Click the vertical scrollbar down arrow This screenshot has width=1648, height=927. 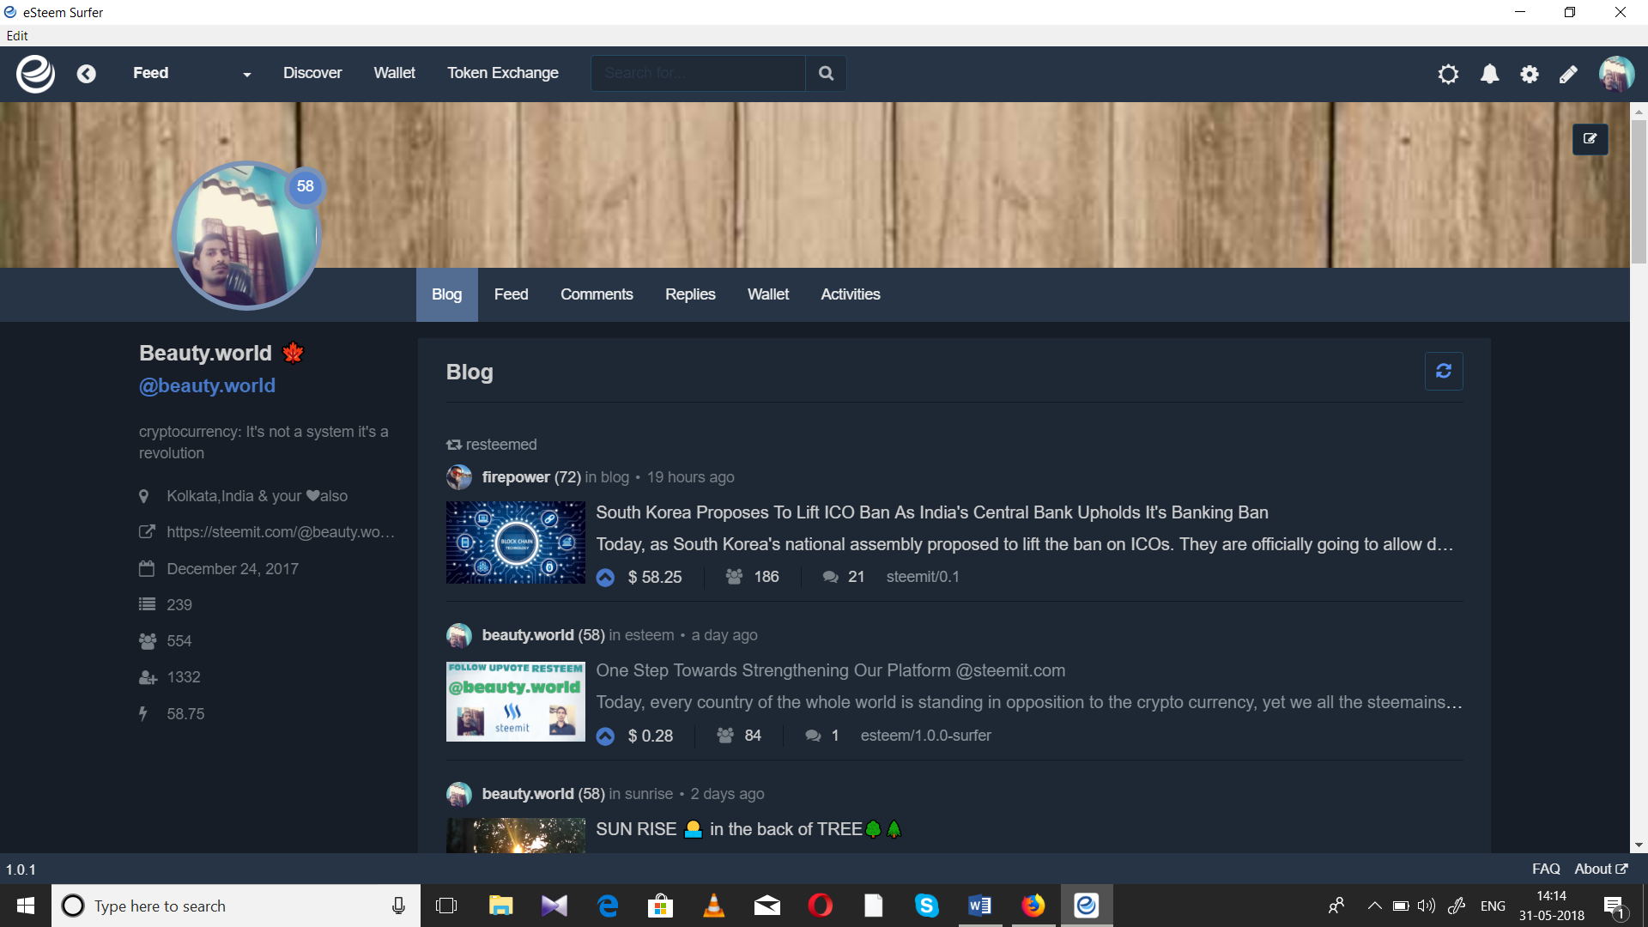(x=1639, y=845)
